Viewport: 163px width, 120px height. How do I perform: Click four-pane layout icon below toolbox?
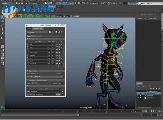pyautogui.click(x=3, y=51)
